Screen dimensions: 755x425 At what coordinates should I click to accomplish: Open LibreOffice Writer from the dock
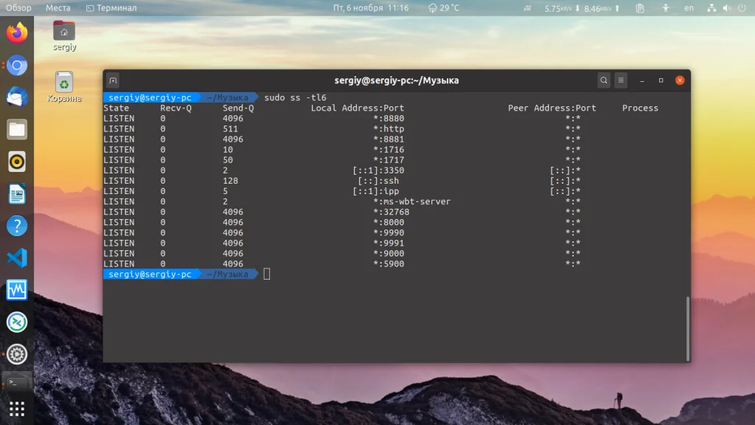tap(17, 194)
